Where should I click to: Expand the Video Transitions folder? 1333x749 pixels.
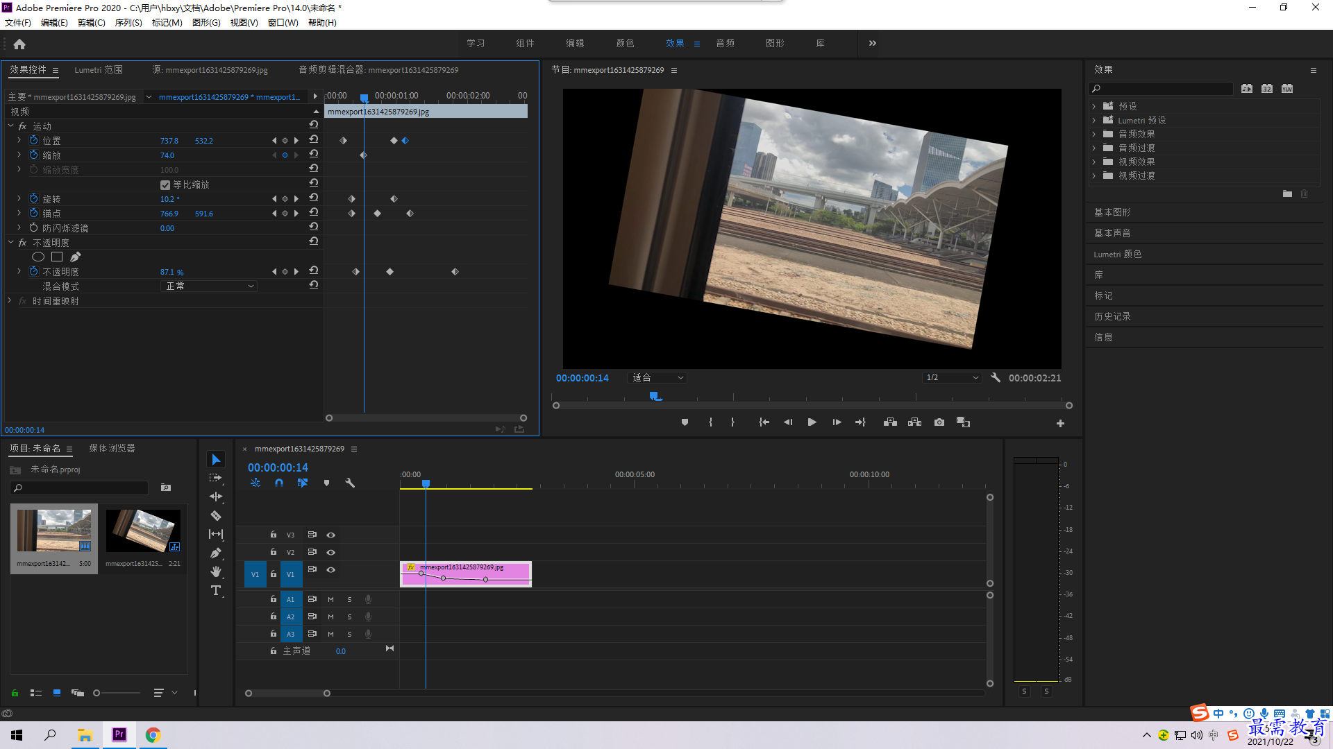point(1094,175)
